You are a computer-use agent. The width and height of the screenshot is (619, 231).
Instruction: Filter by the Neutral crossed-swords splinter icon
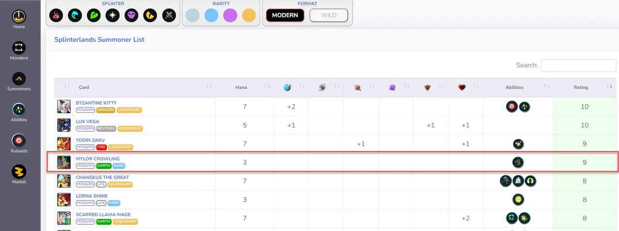click(169, 16)
